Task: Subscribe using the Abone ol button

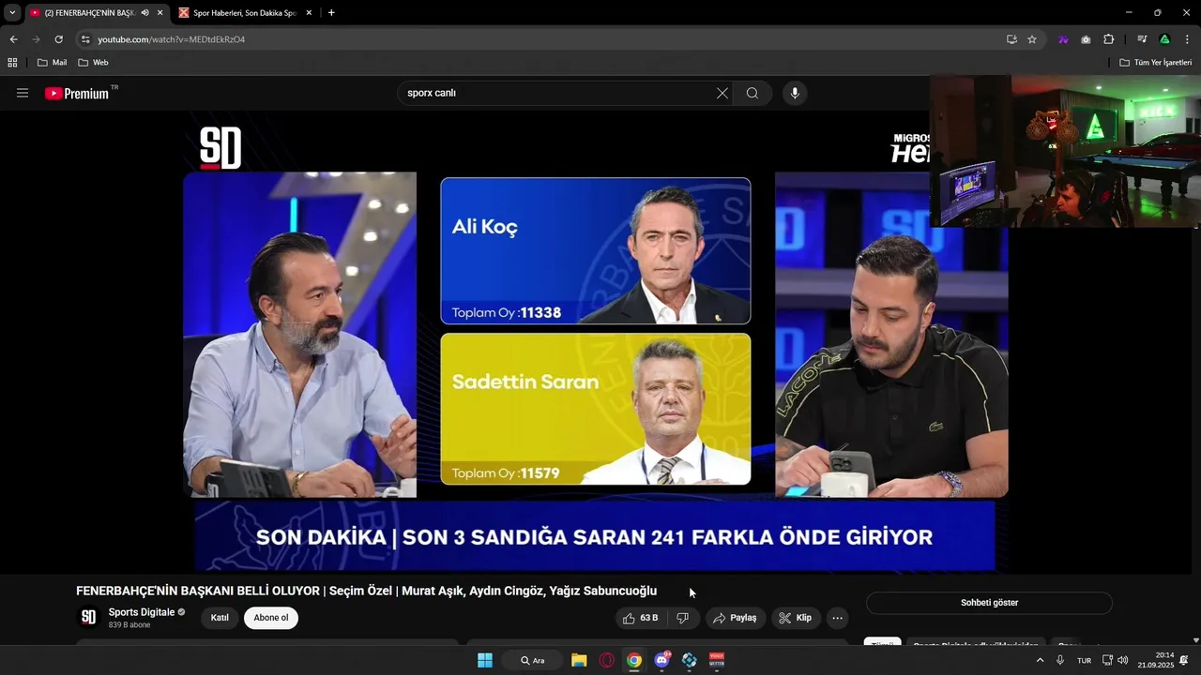Action: tap(271, 618)
